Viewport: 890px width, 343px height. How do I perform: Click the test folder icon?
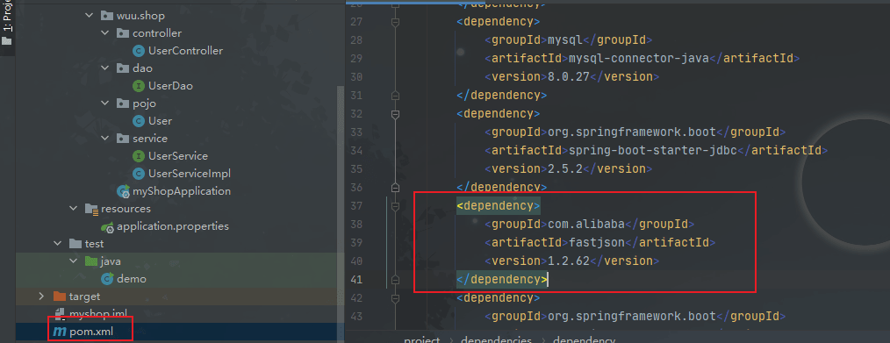(75, 244)
